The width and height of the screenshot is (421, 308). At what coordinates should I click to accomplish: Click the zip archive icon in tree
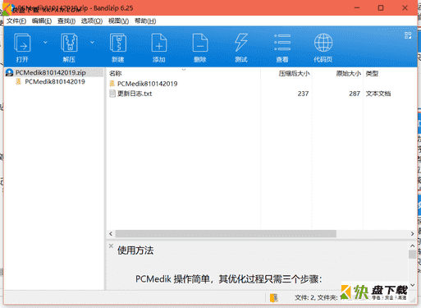click(x=9, y=72)
